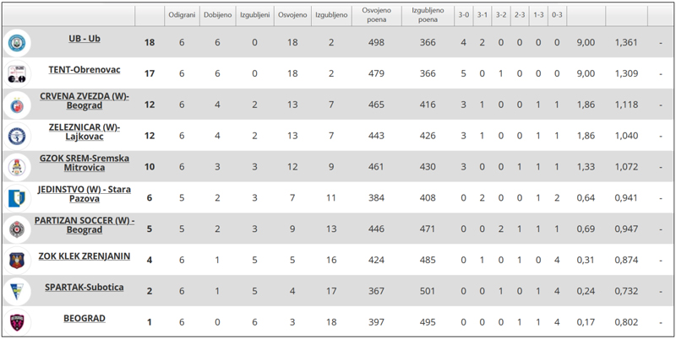Open the SPARTAK-Subotica team link

tap(84, 288)
